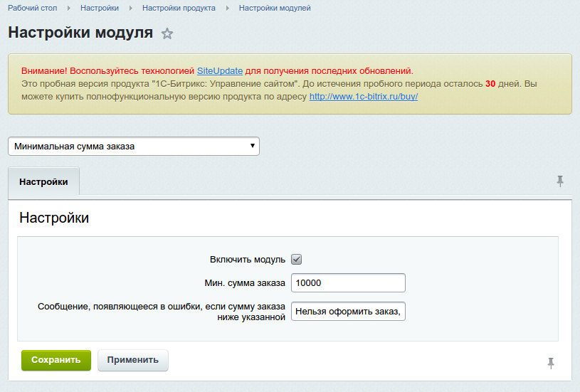Click the pin icon next to the Применить button row
580x392 pixels.
[x=551, y=363]
